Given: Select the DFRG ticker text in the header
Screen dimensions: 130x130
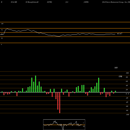Looking at the screenshot, I should pyautogui.click(x=86, y=2).
